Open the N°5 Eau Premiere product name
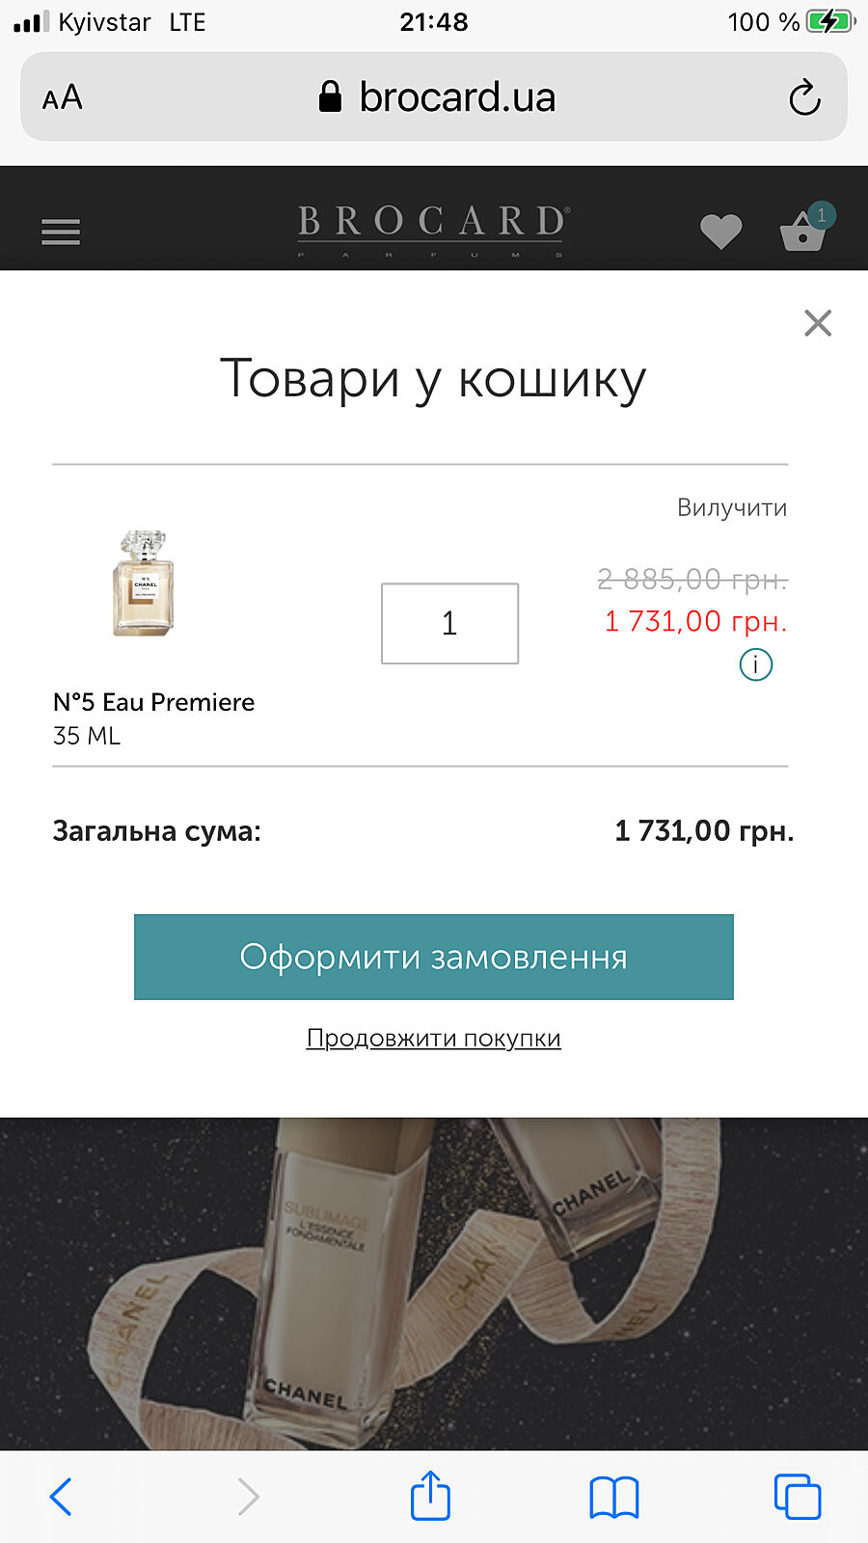Image resolution: width=868 pixels, height=1543 pixels. click(154, 702)
